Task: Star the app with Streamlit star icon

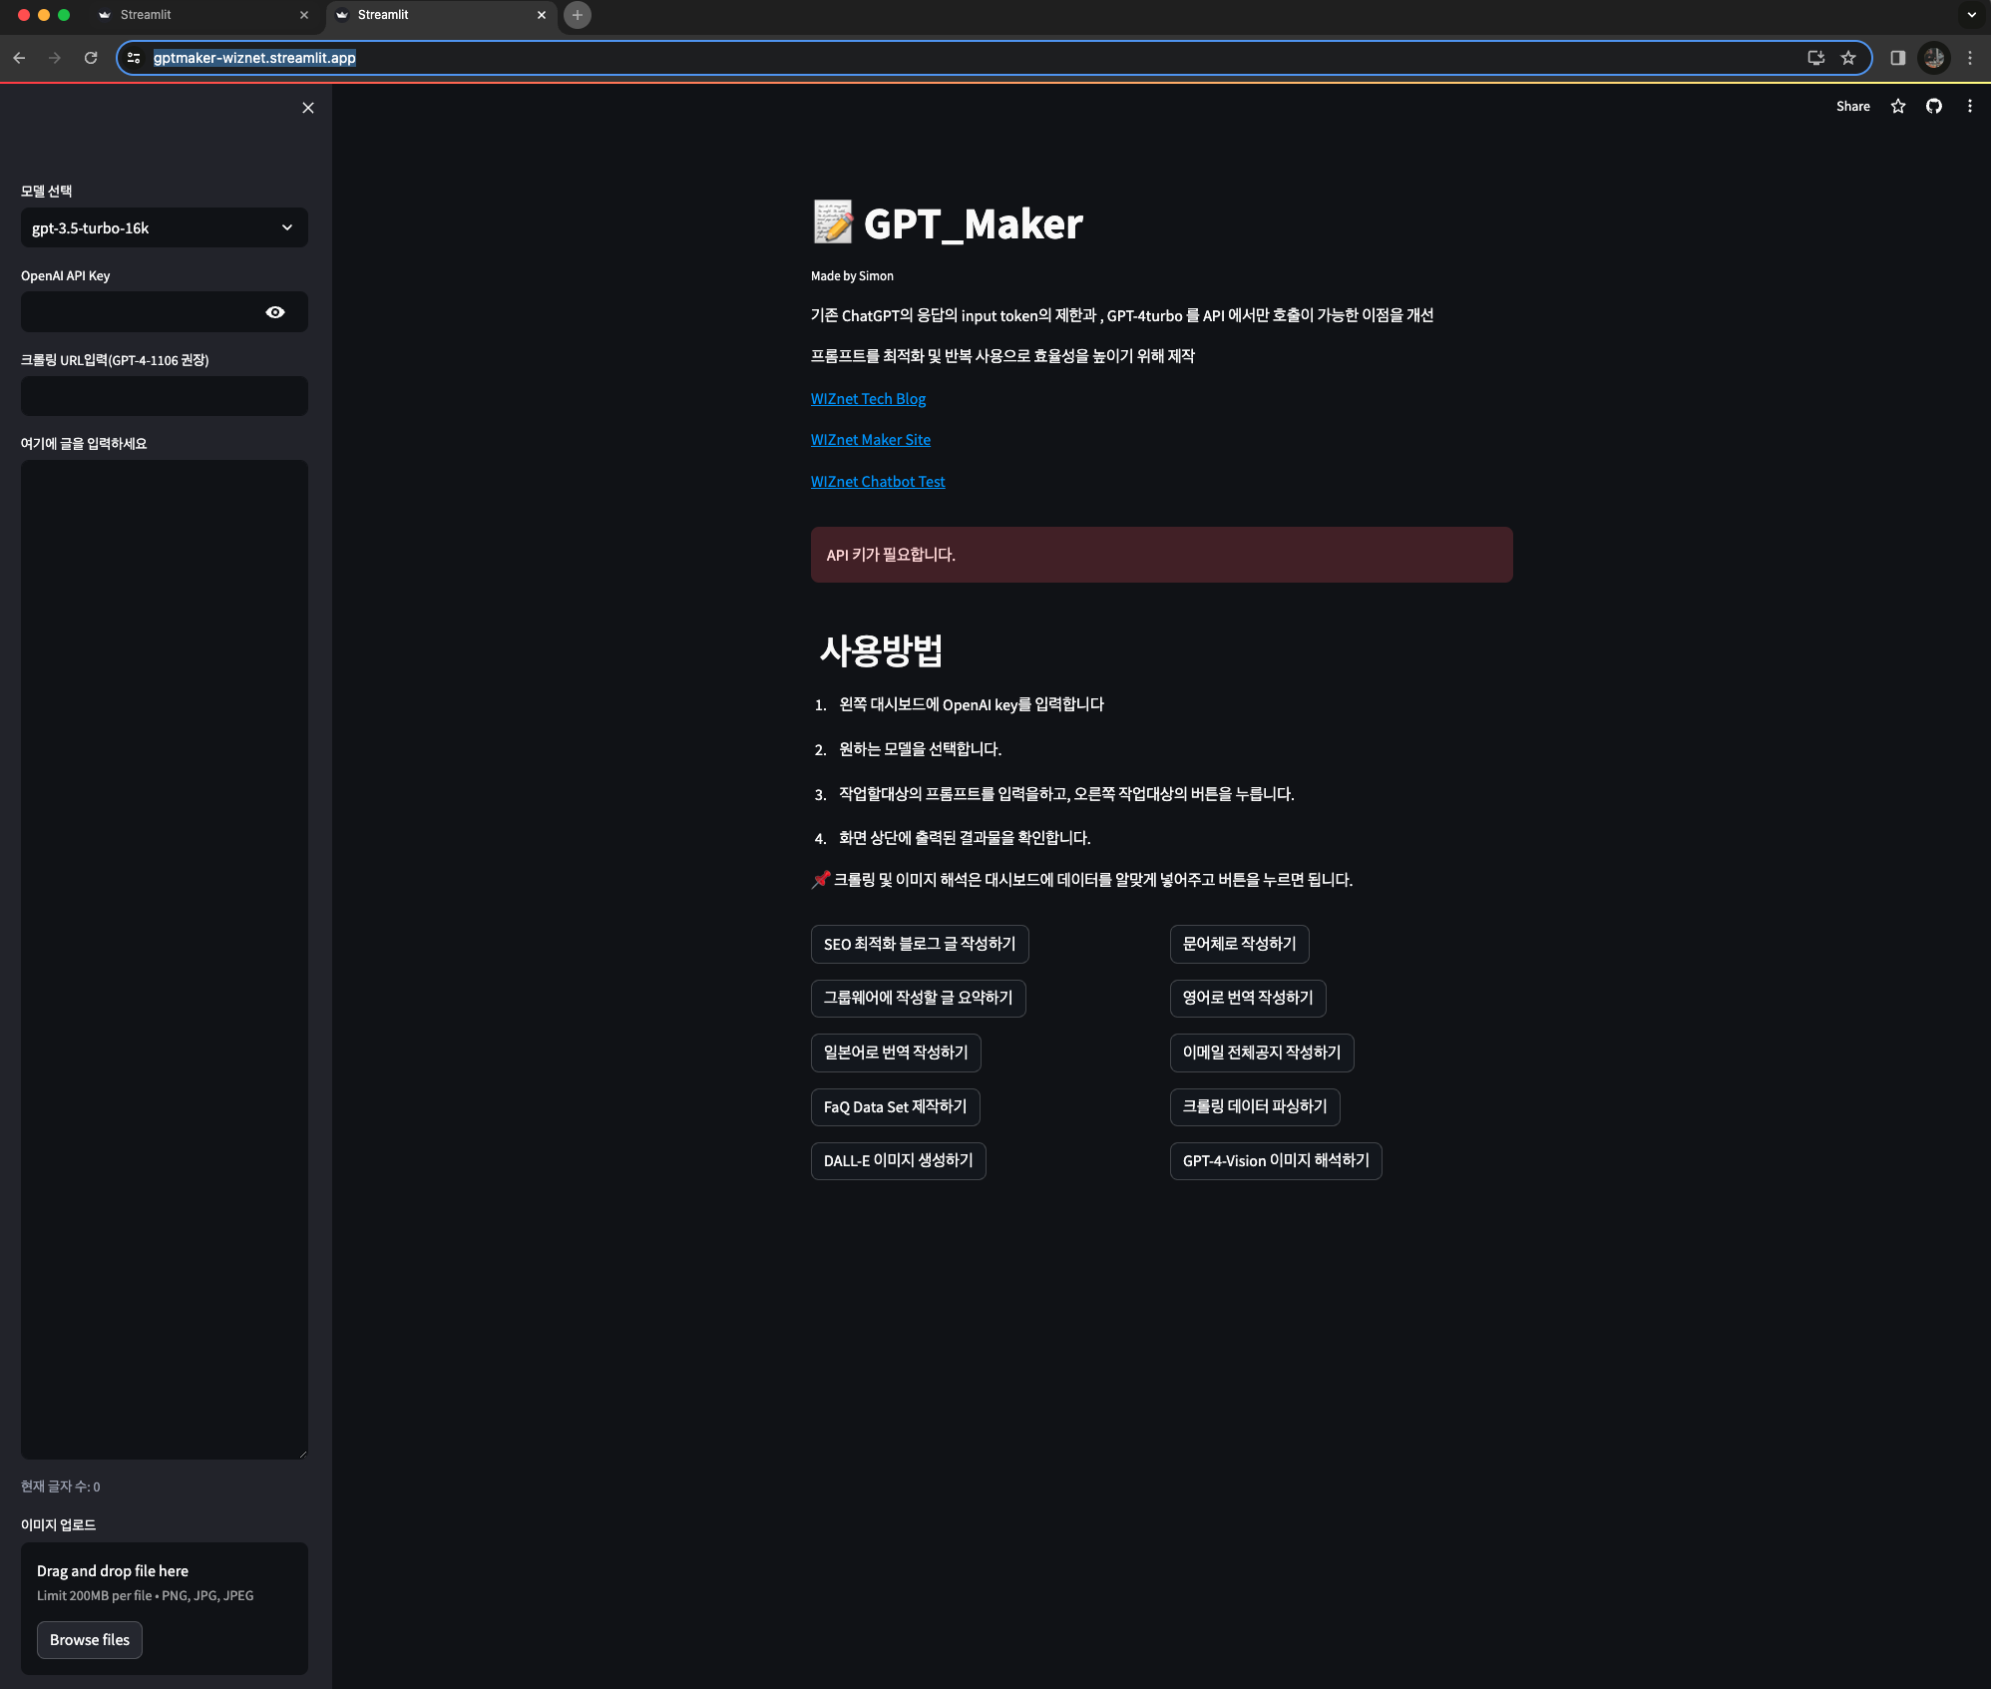Action: [1898, 107]
